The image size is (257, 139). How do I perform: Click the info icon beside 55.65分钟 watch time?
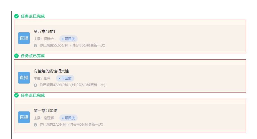point(35,46)
